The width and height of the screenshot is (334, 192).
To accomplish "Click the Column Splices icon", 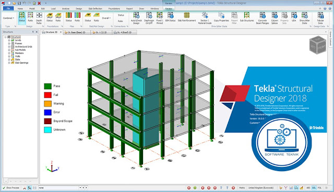I will [275, 18].
